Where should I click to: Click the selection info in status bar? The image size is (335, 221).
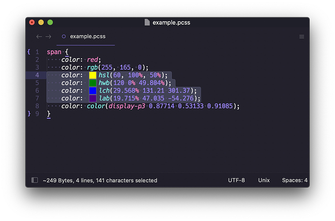[x=100, y=180]
